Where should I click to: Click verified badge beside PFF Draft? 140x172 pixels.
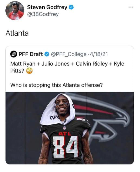(x=47, y=54)
